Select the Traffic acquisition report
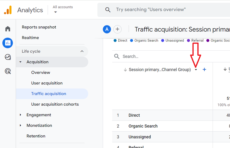The width and height of the screenshot is (230, 148). pyautogui.click(x=52, y=94)
